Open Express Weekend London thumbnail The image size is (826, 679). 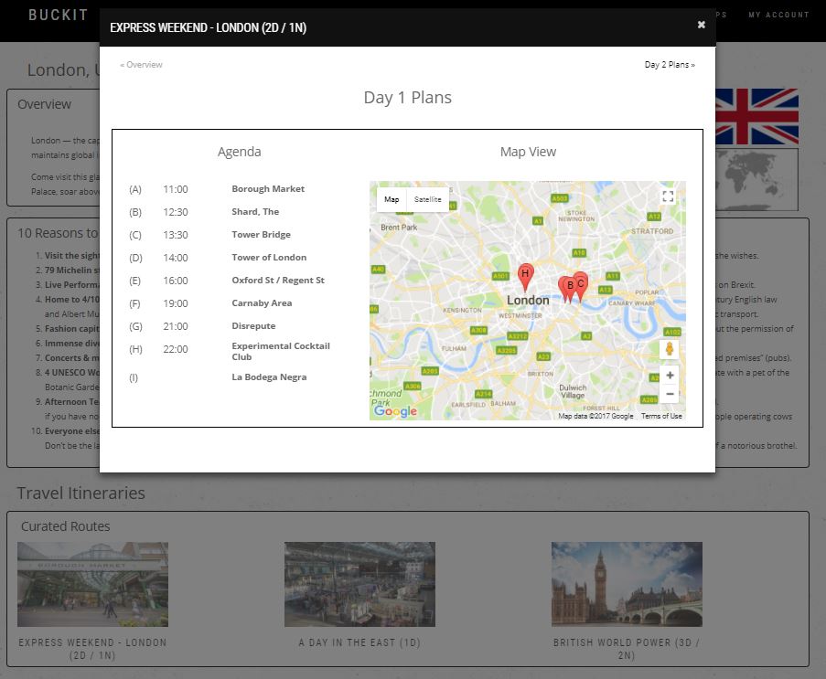coord(92,584)
